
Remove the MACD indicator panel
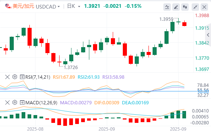pyautogui.click(x=7, y=103)
